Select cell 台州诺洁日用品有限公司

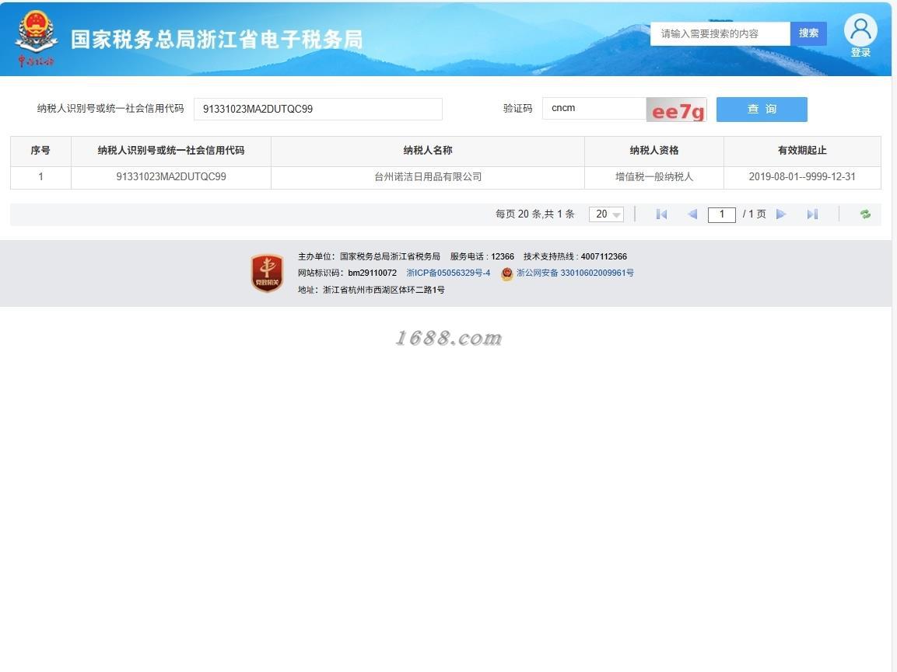click(428, 177)
